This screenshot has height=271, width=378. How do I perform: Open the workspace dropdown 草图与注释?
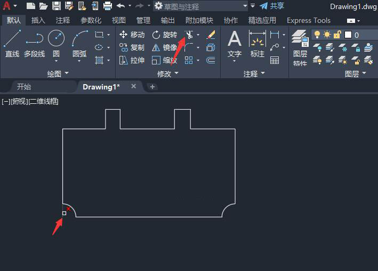click(x=201, y=6)
